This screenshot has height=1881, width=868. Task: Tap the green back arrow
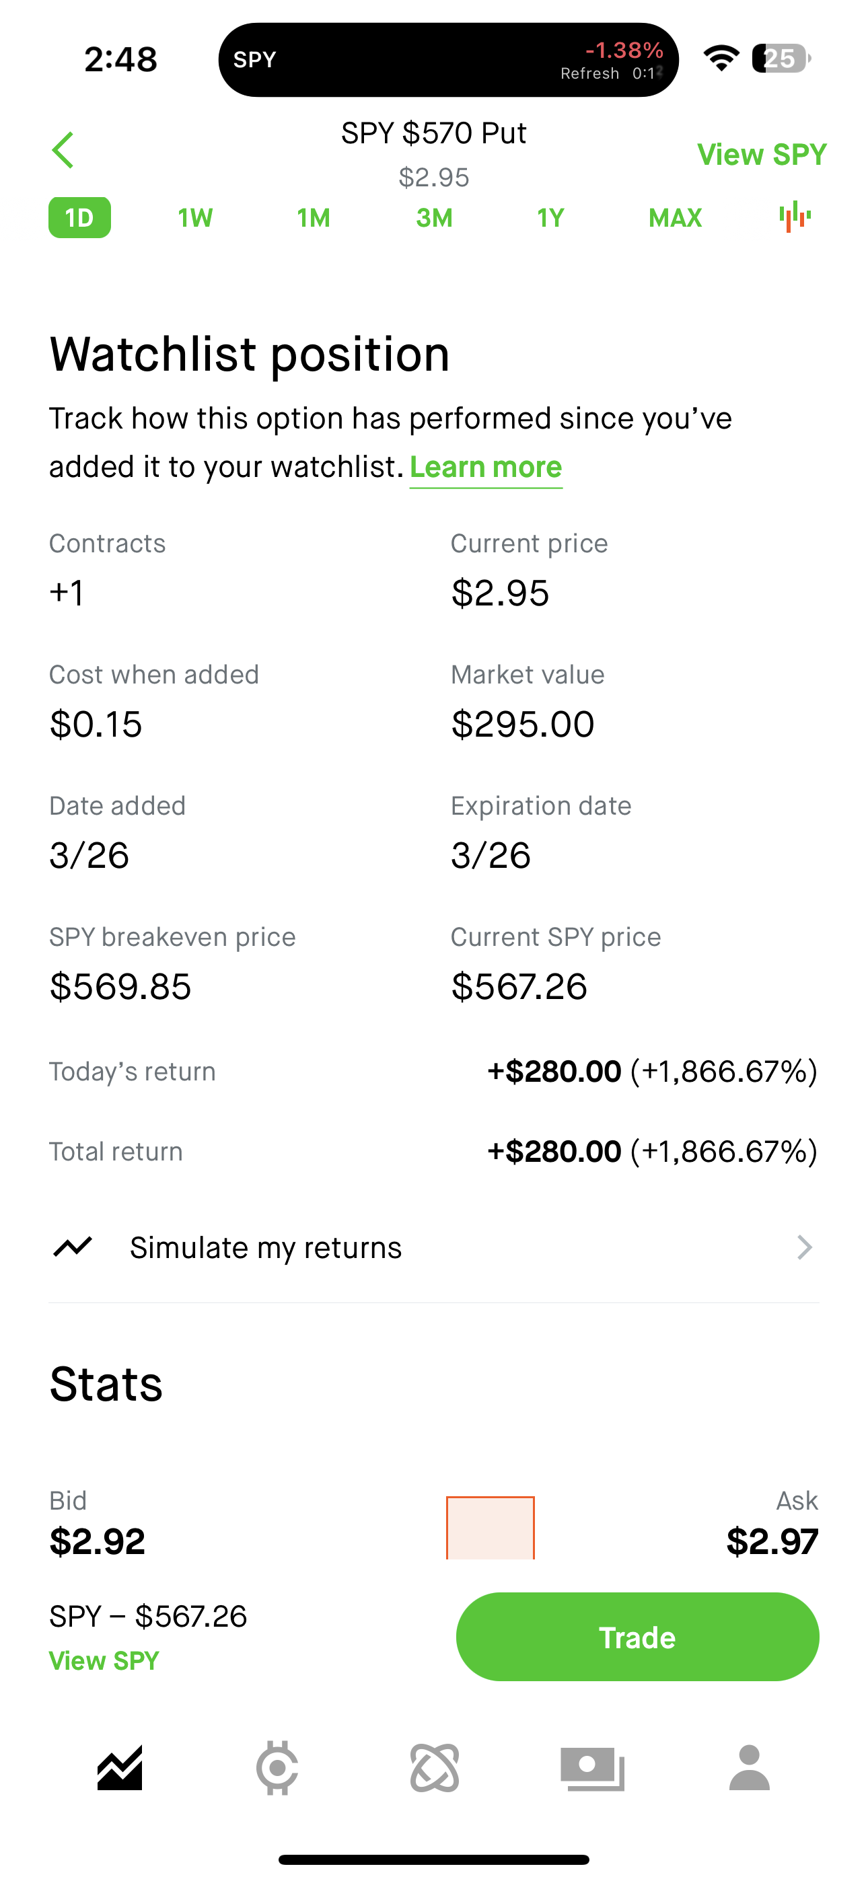(x=63, y=151)
